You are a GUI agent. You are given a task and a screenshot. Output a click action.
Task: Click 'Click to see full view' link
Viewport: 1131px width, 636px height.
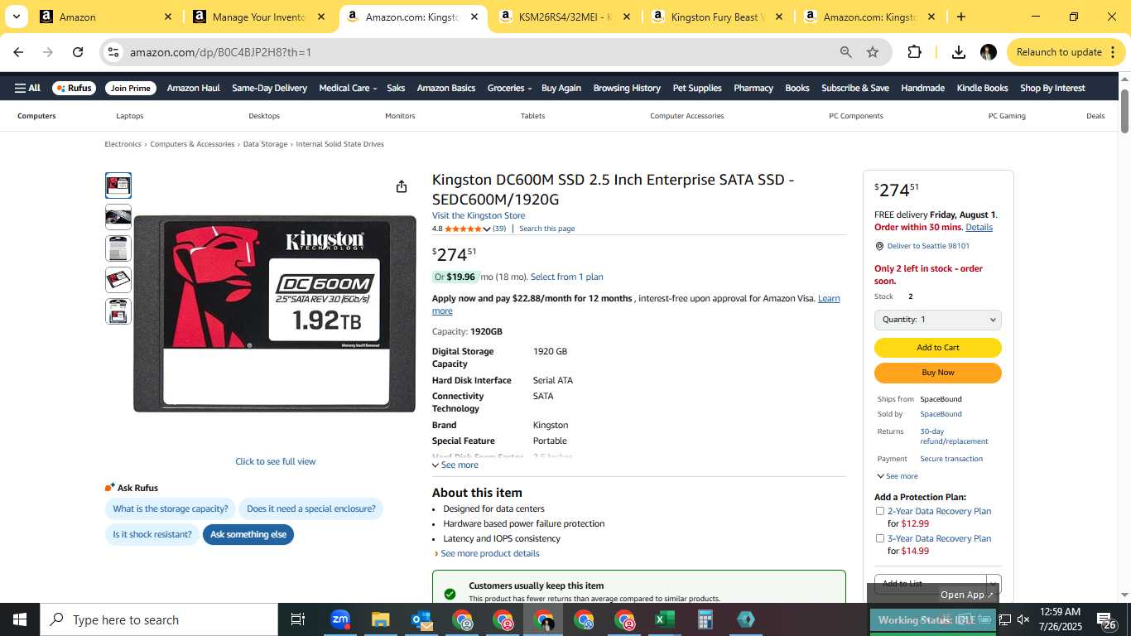[x=276, y=461]
